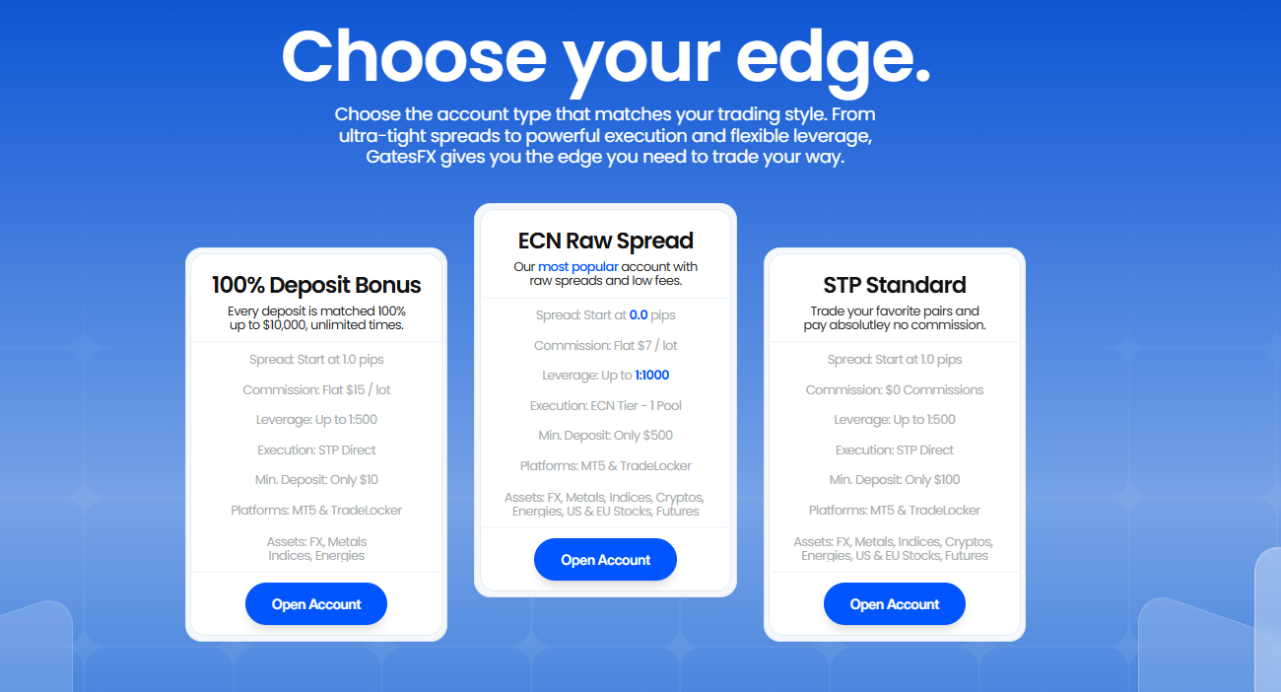Click the blue 1:1000 leverage value
The image size is (1281, 692).
point(651,376)
